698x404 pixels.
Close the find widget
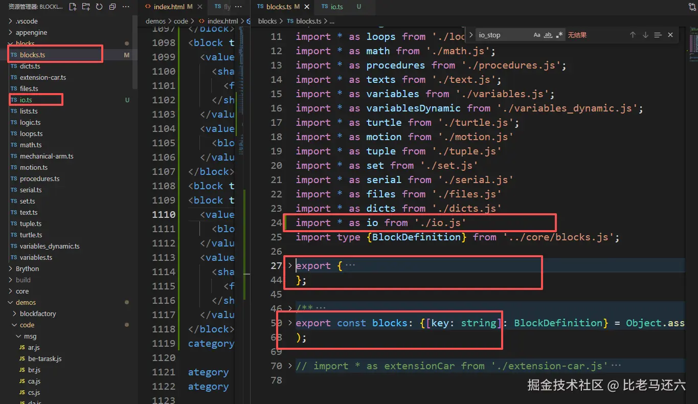coord(670,35)
